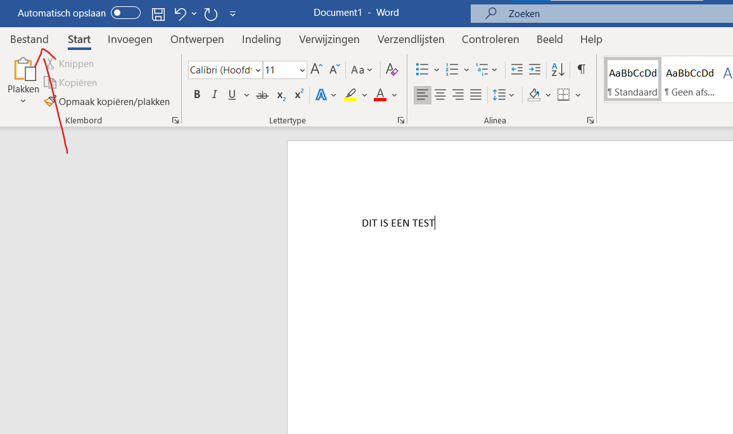Toggle subscript formatting

tap(281, 95)
